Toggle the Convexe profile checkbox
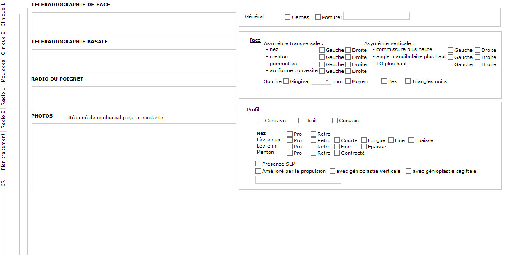The height and width of the screenshot is (255, 505). point(334,120)
